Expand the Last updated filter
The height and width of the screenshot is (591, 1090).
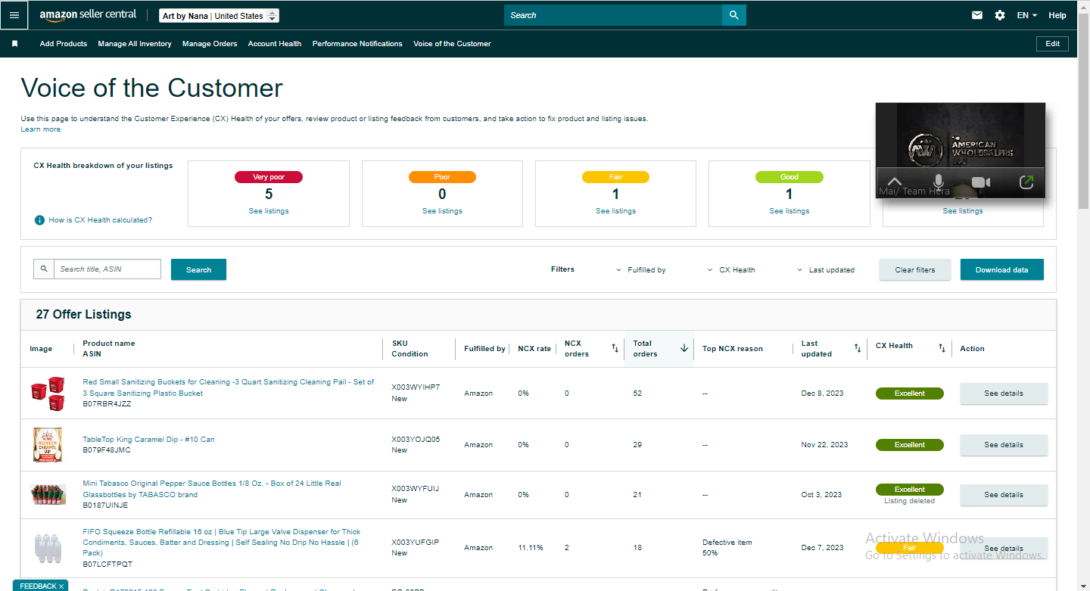(x=826, y=269)
